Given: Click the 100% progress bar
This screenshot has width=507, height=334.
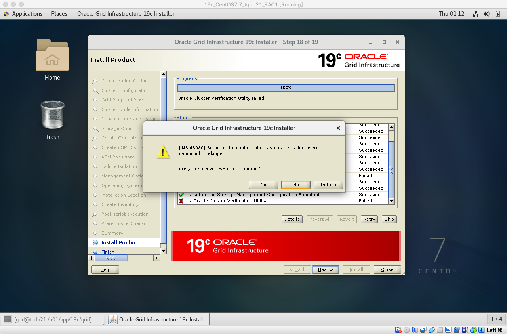Looking at the screenshot, I should 286,88.
